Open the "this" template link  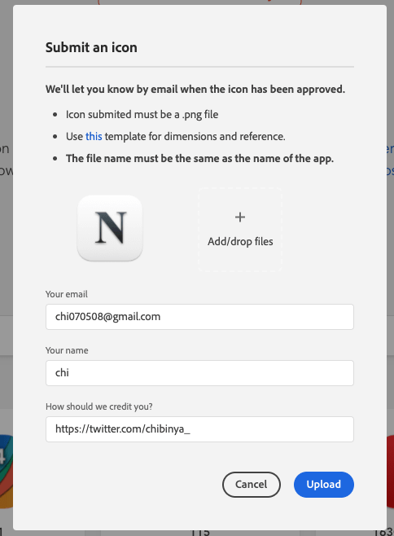(x=94, y=136)
